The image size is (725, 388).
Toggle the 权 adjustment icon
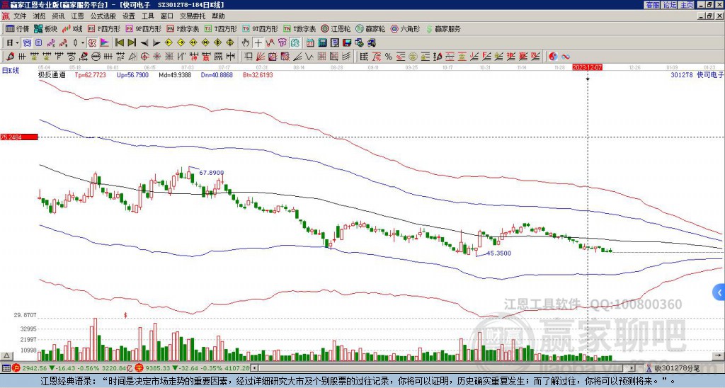(92, 43)
